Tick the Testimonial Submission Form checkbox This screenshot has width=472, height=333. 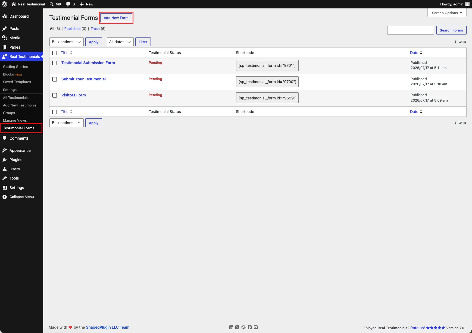coord(55,63)
